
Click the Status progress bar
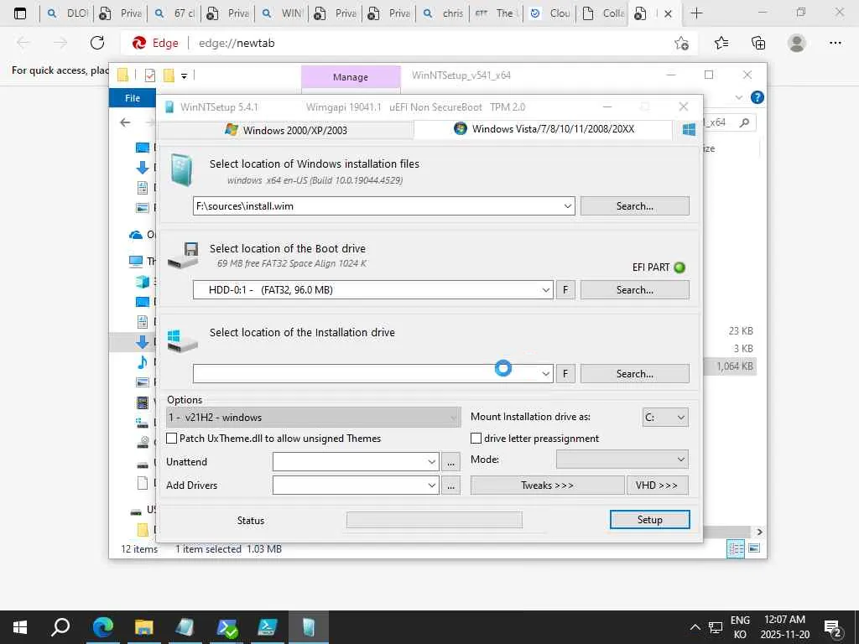[435, 520]
